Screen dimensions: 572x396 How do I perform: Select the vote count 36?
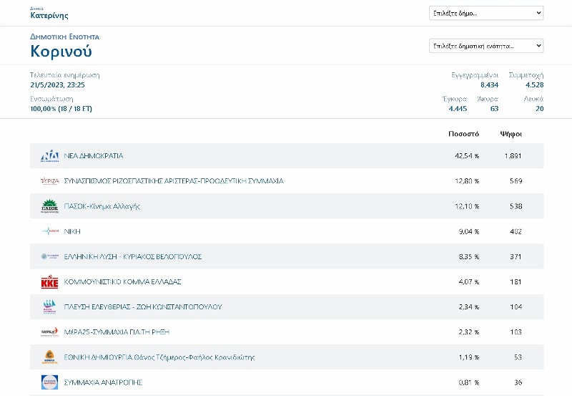(518, 383)
